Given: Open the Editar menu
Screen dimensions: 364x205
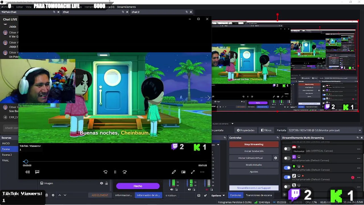Looking at the screenshot, I should click(x=20, y=7).
